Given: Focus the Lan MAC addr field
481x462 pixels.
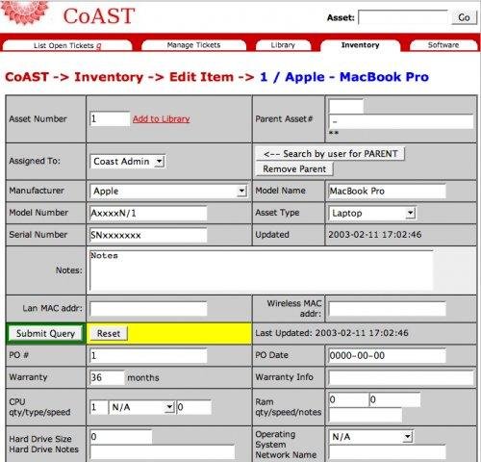Looking at the screenshot, I should click(x=148, y=309).
